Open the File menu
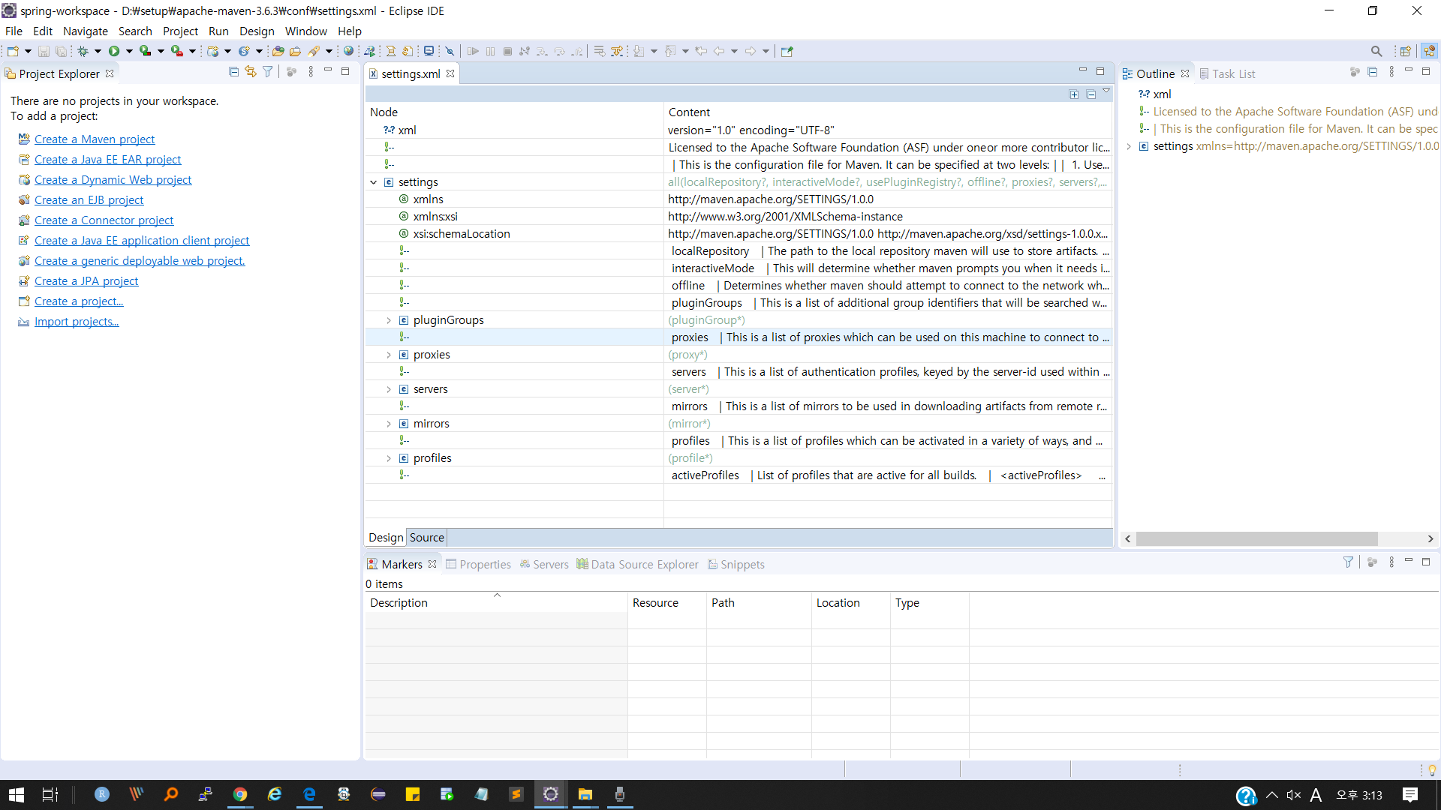Viewport: 1441px width, 810px height. click(x=14, y=31)
